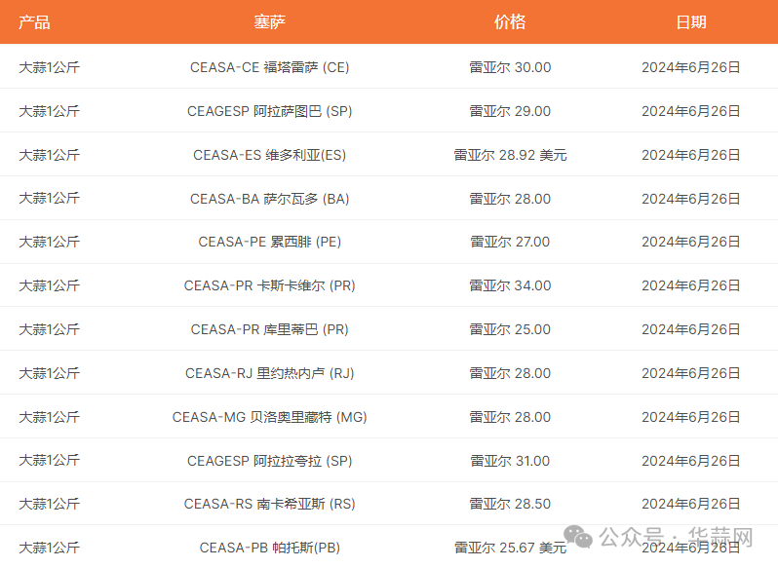Click 大蒜1公斤 in the 里约热内卢 row
This screenshot has width=778, height=568.
click(49, 373)
